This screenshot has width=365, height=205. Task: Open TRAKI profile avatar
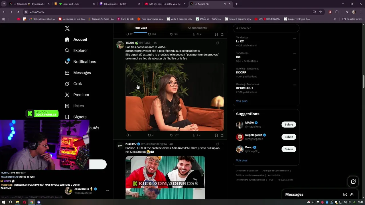[120, 45]
